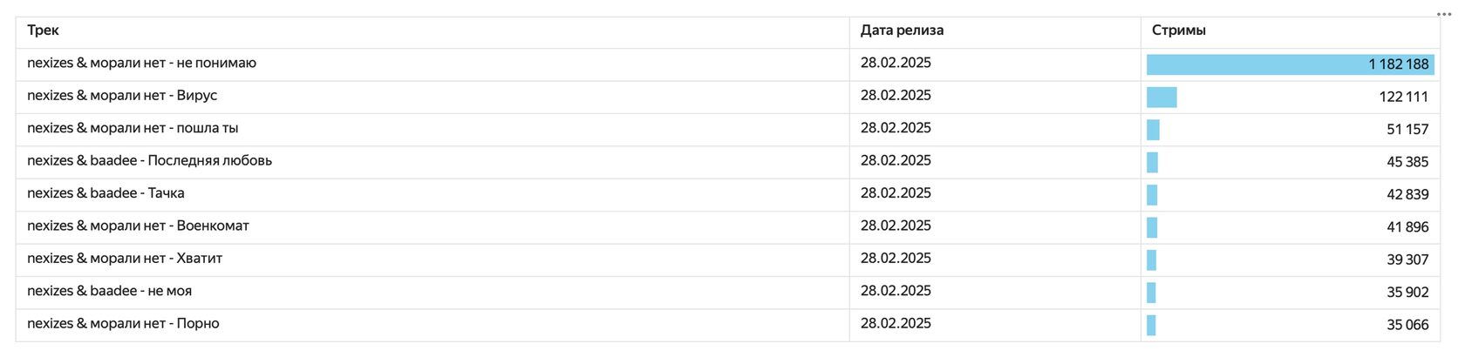
Task: Sort by the Трек column header
Action: point(43,30)
